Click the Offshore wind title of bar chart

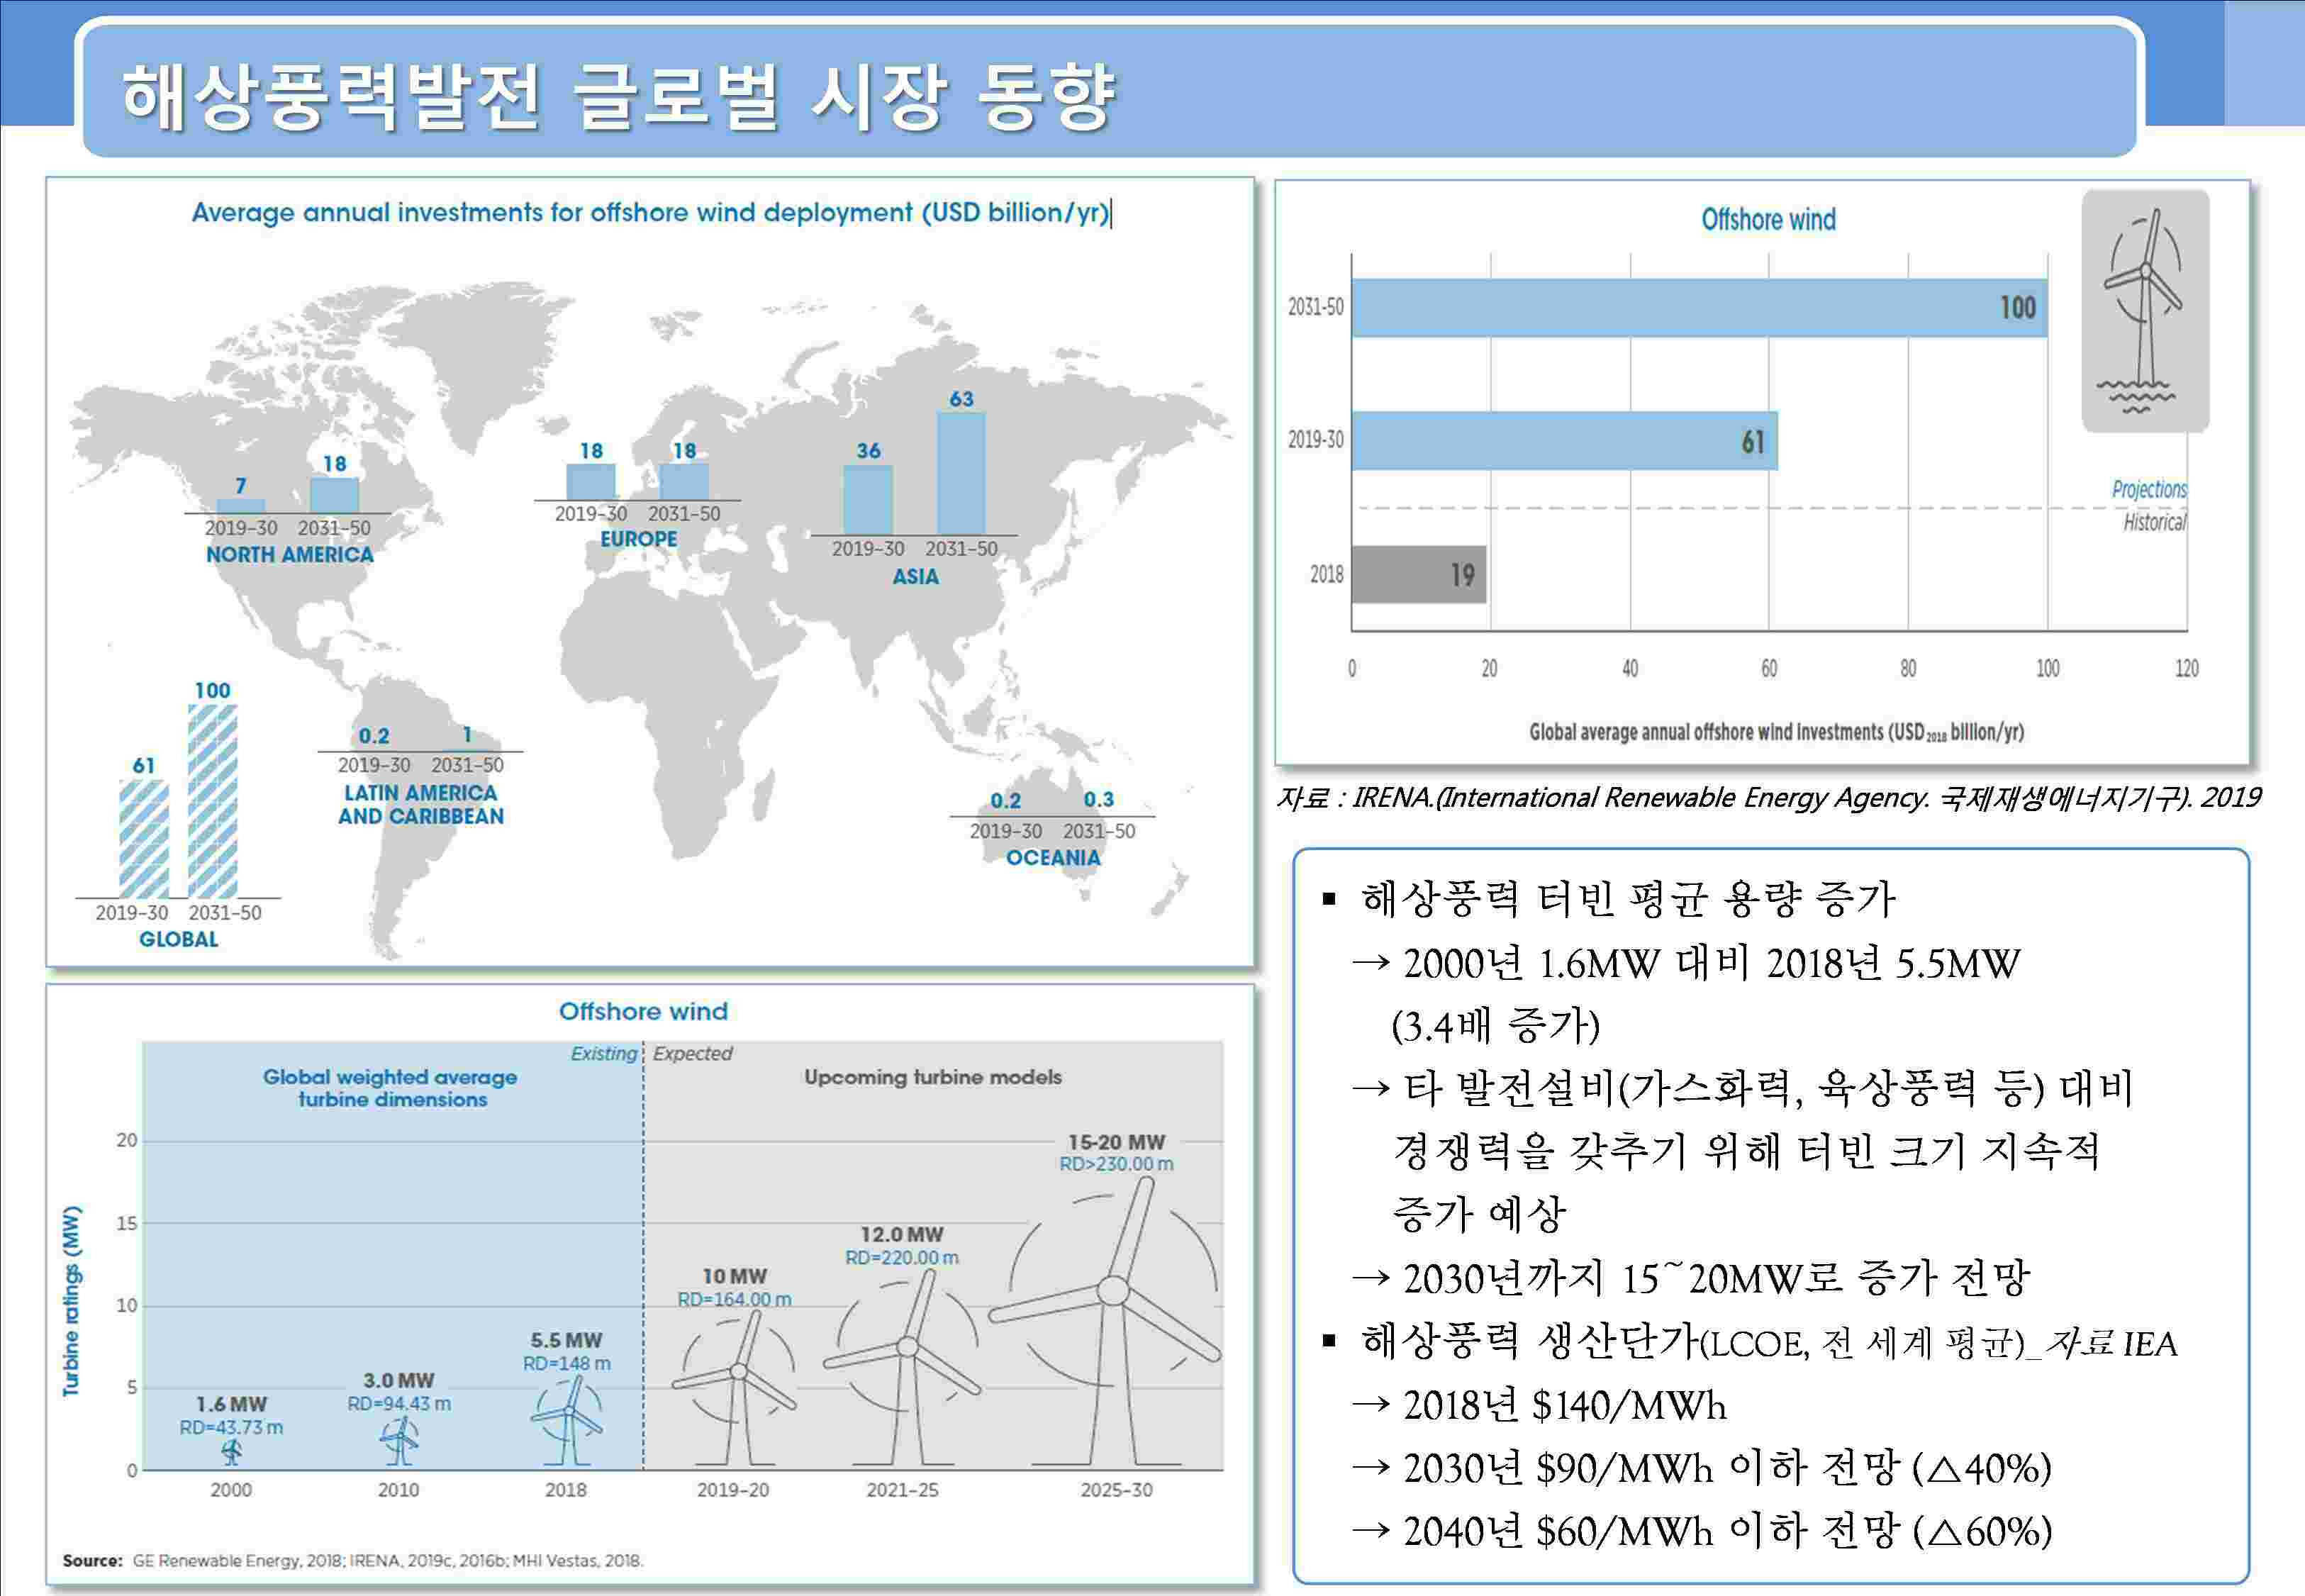pos(1768,220)
